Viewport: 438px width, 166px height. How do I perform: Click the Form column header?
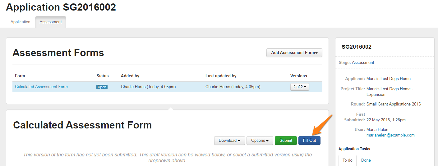click(20, 76)
